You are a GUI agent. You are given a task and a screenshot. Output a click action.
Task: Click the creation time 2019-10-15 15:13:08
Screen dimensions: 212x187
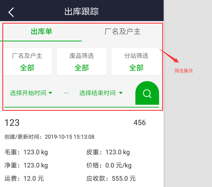69,137
